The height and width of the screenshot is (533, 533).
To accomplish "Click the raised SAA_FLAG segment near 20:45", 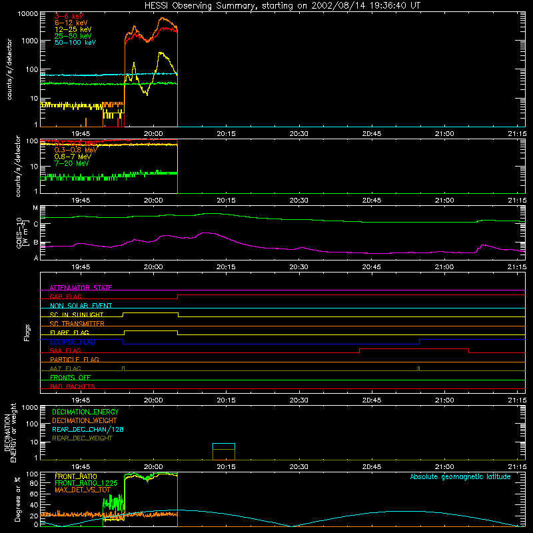I will click(414, 348).
